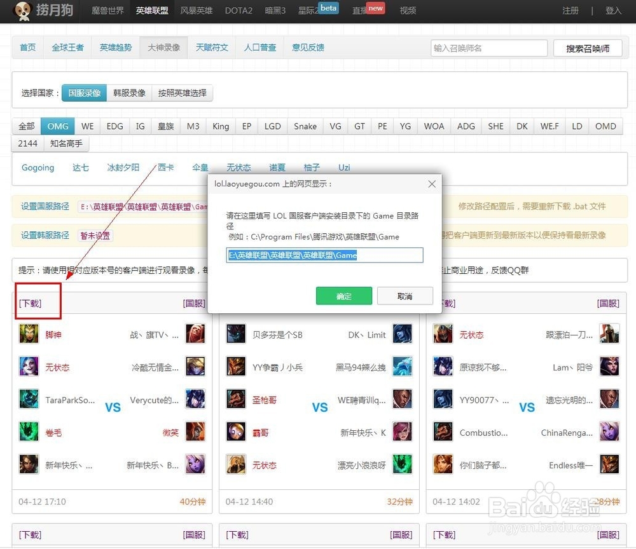Click the 登入 link

[613, 11]
